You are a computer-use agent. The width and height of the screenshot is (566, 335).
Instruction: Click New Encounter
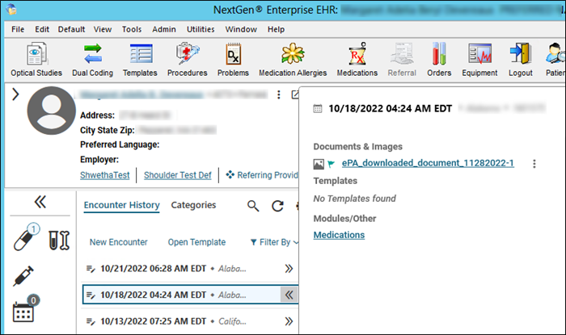pyautogui.click(x=118, y=242)
